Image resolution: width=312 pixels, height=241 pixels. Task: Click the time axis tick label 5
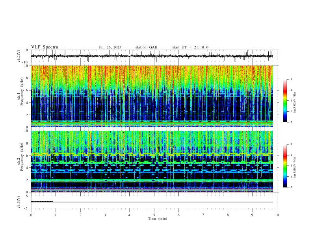(x=154, y=215)
